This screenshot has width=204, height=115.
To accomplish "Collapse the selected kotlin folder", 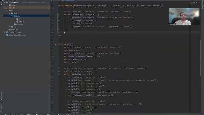I will [x=12, y=16].
